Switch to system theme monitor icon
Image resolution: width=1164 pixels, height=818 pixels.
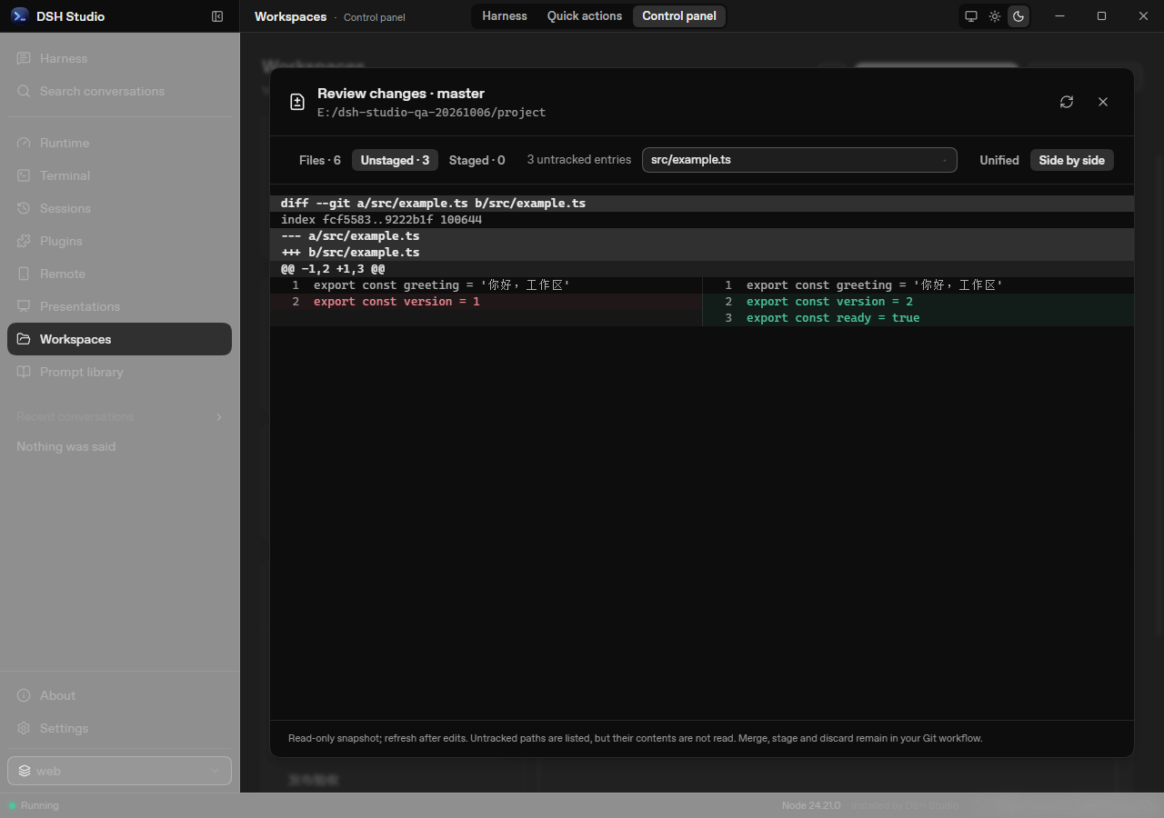pos(971,16)
